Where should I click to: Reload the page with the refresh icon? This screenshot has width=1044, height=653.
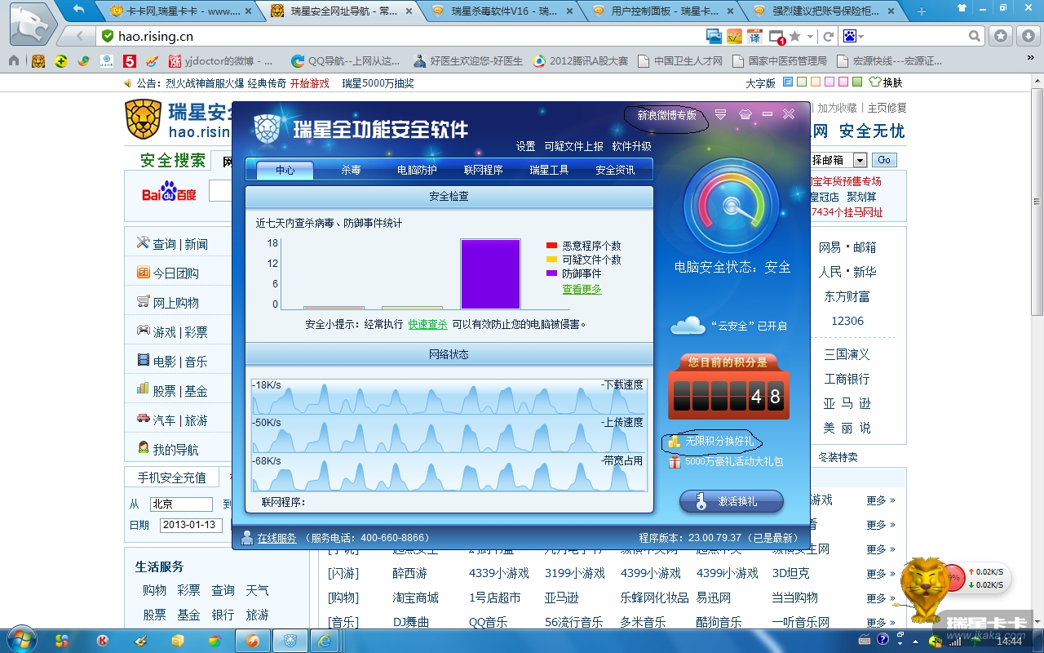pyautogui.click(x=829, y=37)
